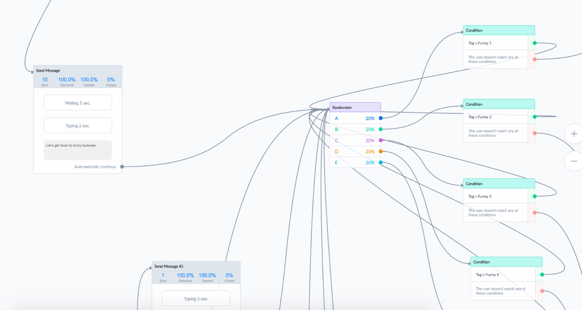Select the blue connector dot on Randomizer A
The image size is (582, 310).
(380, 118)
